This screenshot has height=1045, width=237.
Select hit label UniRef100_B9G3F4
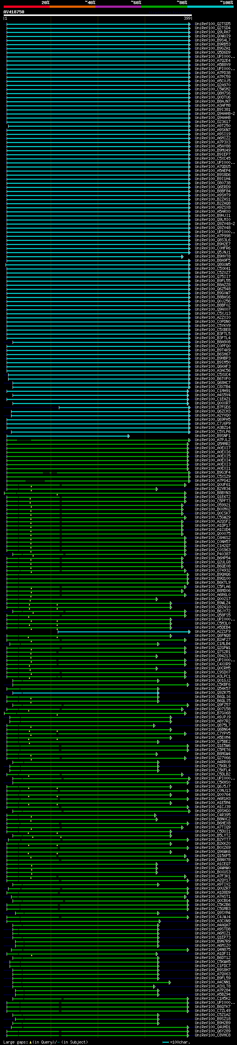[x=212, y=472]
